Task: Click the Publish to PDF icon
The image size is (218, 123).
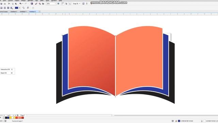Action: pos(43,4)
